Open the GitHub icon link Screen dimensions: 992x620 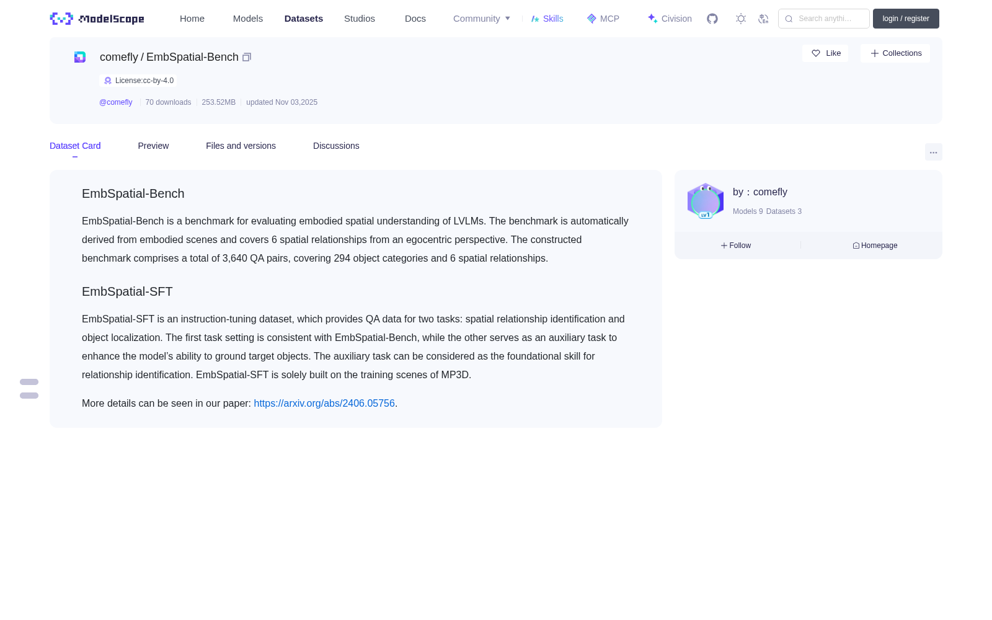point(712,19)
